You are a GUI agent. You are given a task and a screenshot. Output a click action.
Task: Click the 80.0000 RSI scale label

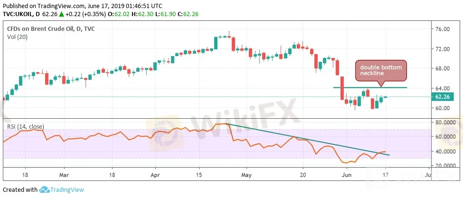coord(445,123)
